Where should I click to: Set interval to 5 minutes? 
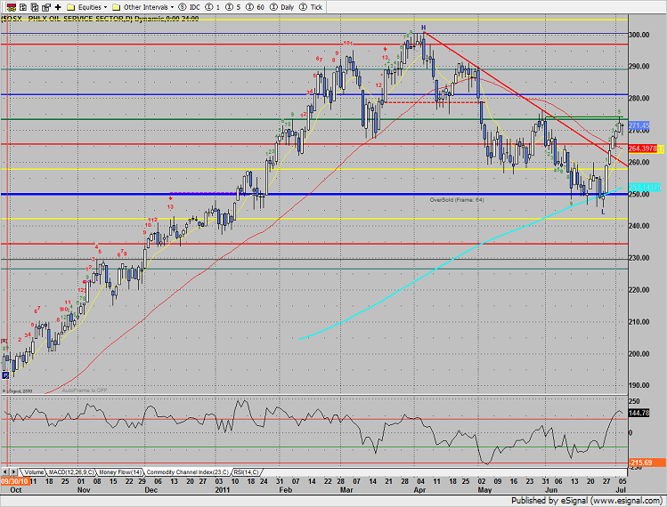[232, 7]
